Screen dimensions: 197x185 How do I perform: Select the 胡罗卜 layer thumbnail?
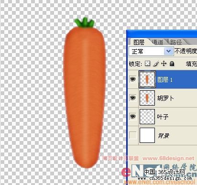[x=147, y=98]
